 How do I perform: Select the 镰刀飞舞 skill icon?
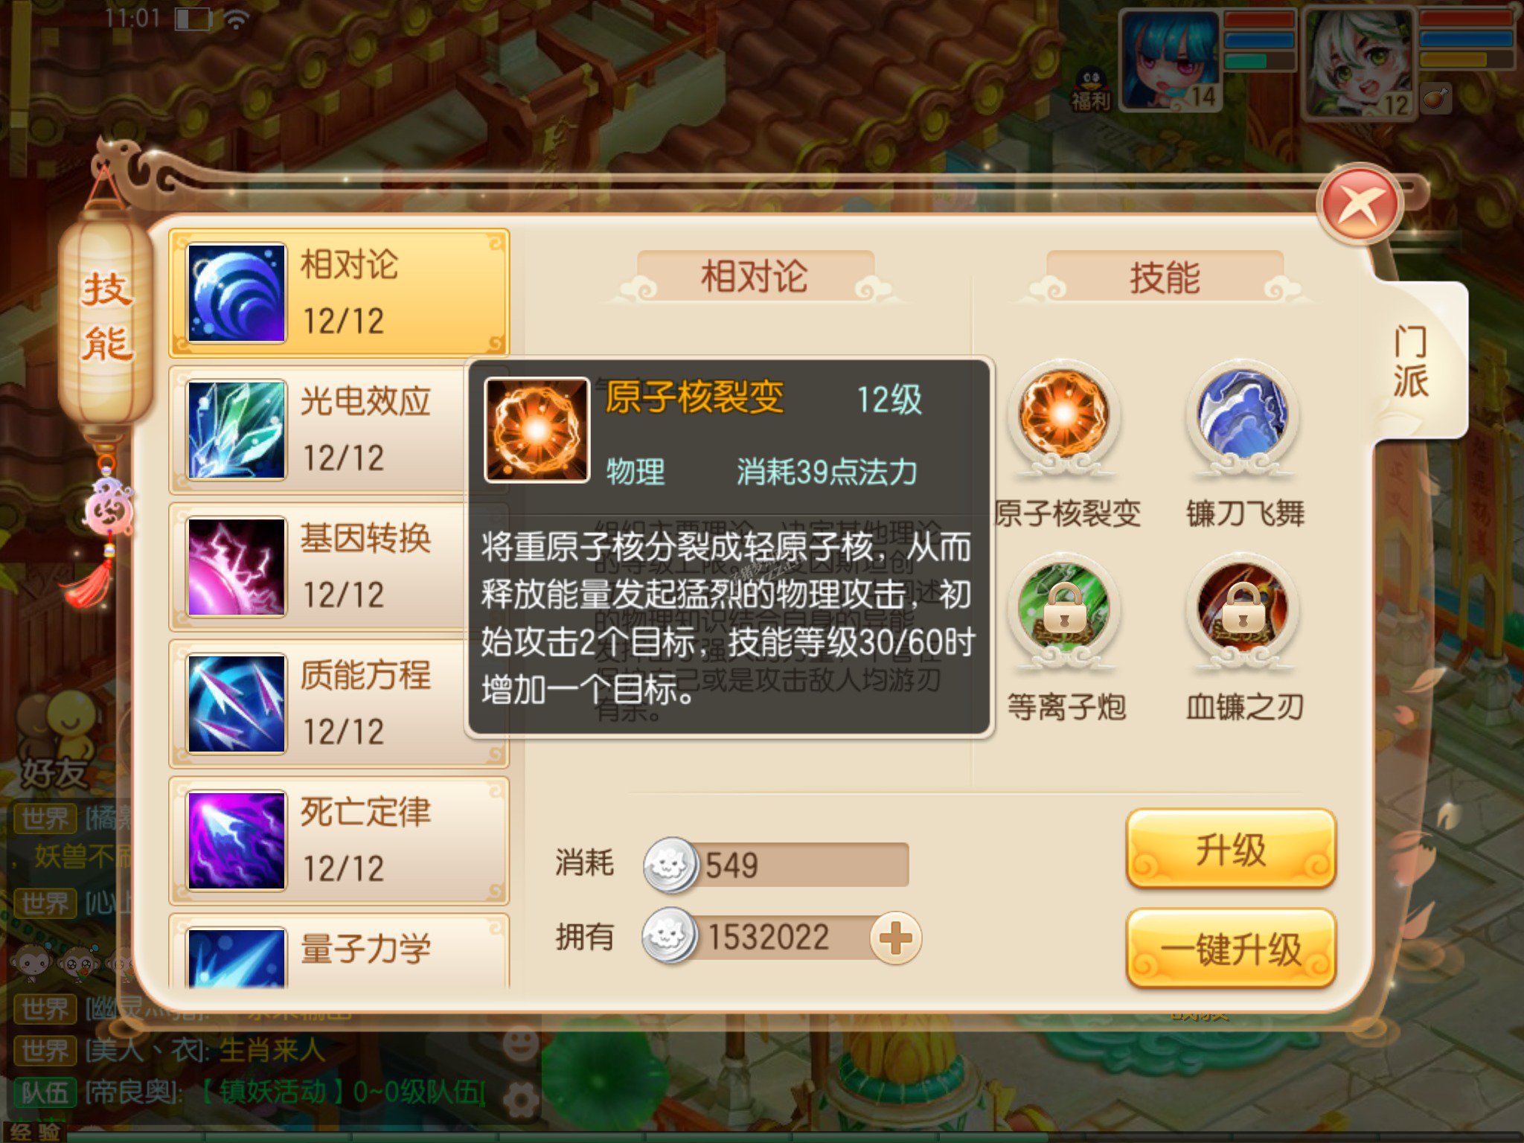1243,414
